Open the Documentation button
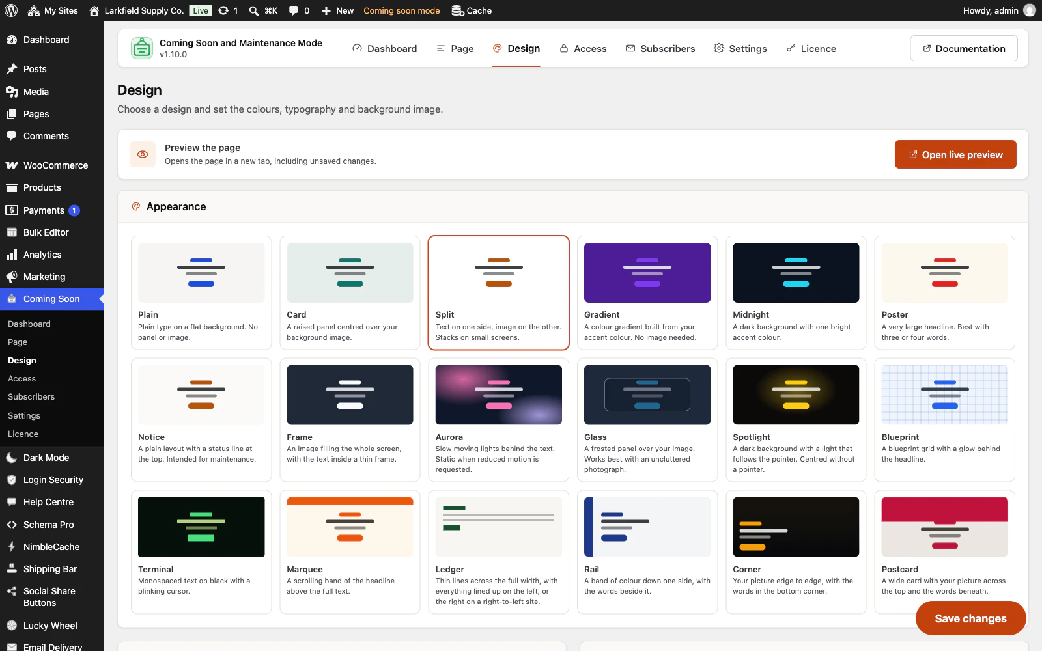 point(964,49)
